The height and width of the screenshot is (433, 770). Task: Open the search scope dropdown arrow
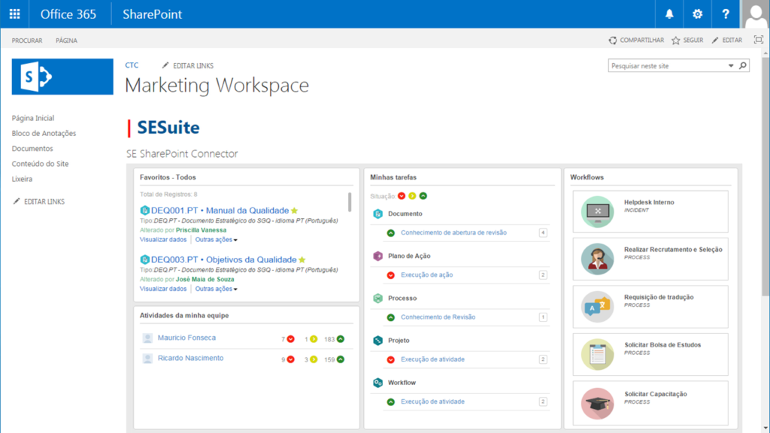731,66
